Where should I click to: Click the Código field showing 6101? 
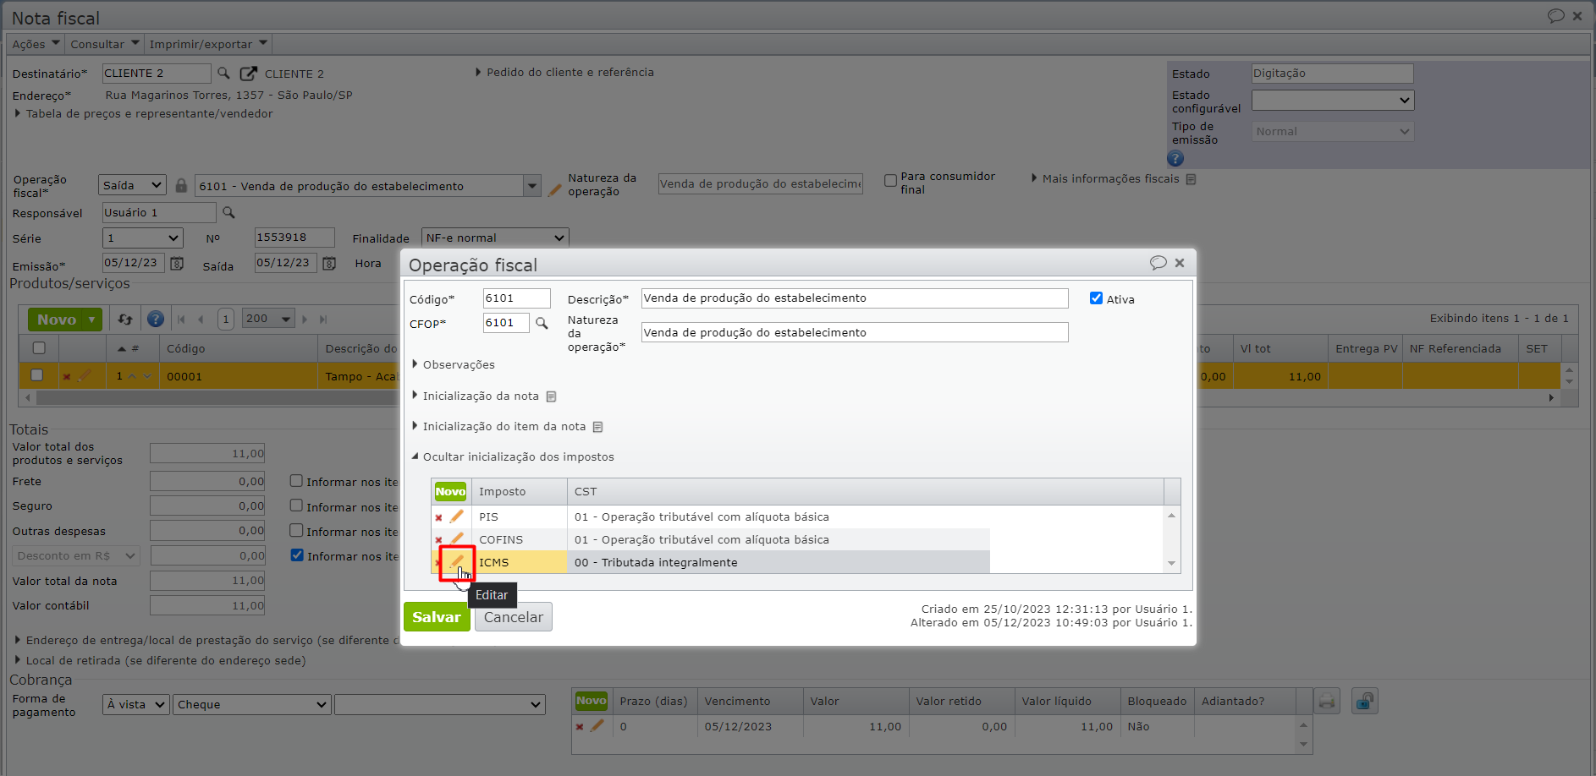[516, 298]
